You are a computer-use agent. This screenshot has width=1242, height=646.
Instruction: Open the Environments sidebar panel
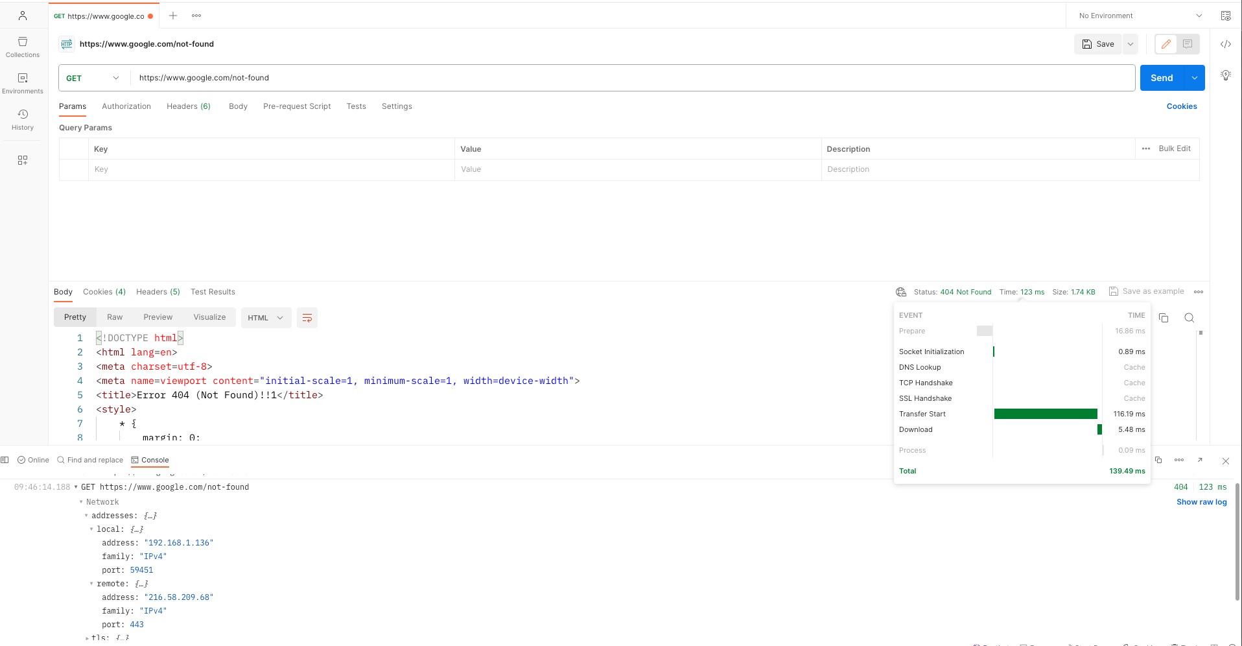pos(23,84)
